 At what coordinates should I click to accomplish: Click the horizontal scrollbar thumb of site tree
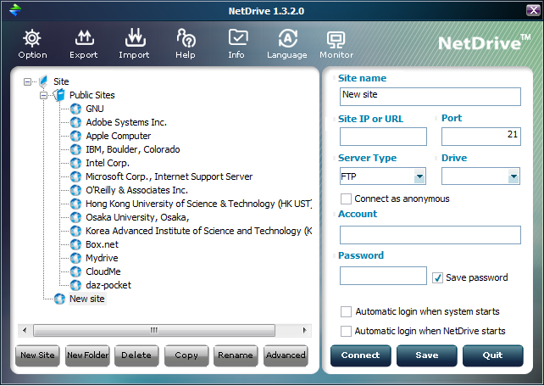154,330
